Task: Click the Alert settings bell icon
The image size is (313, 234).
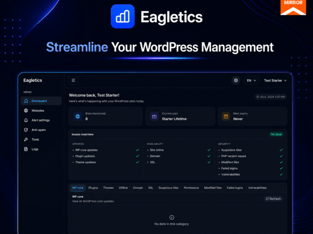Action: (x=26, y=120)
